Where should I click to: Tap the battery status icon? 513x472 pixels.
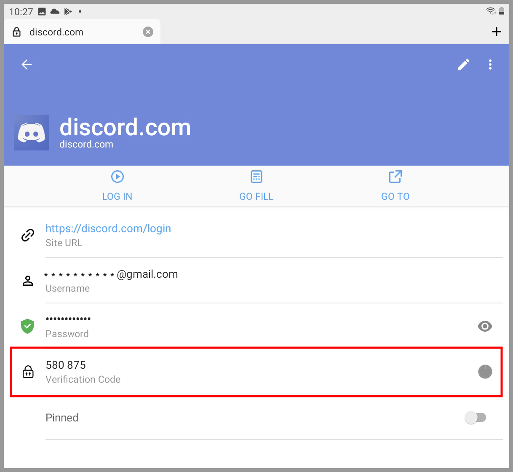[x=502, y=11]
